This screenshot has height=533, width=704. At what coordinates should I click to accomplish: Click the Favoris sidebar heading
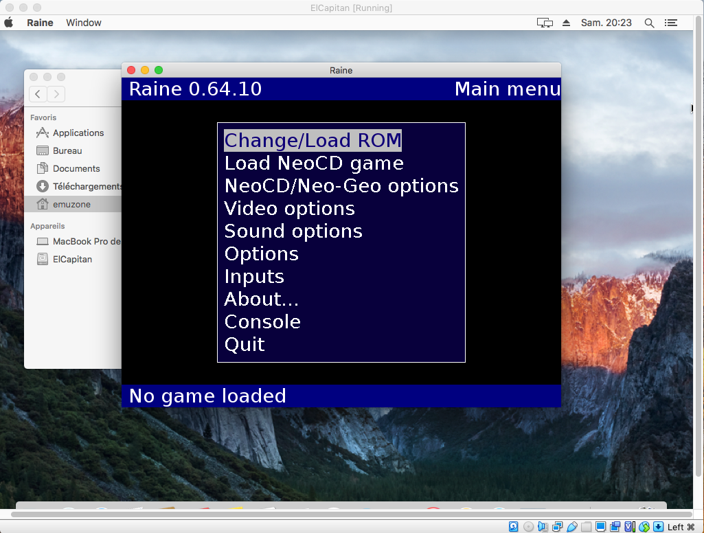[x=43, y=117]
